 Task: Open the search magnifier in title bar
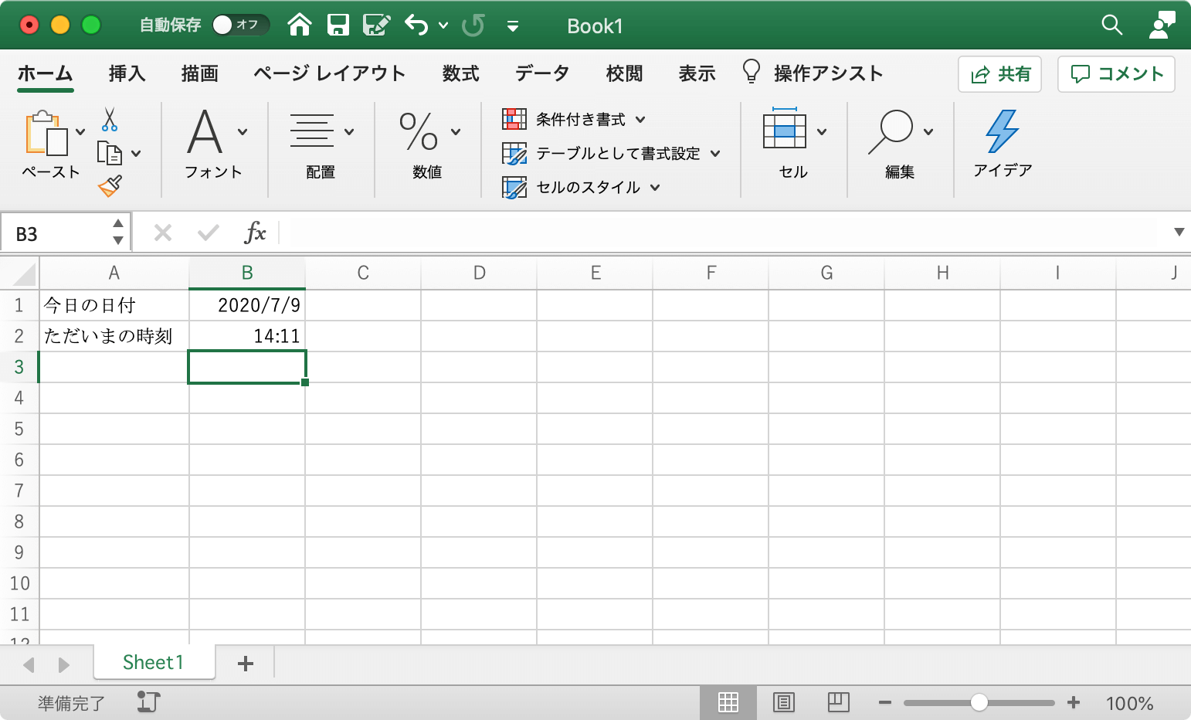coord(1111,25)
